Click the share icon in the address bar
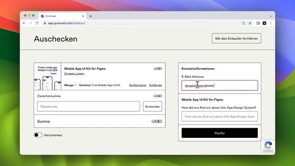295x166 pixels. pyautogui.click(x=243, y=23)
